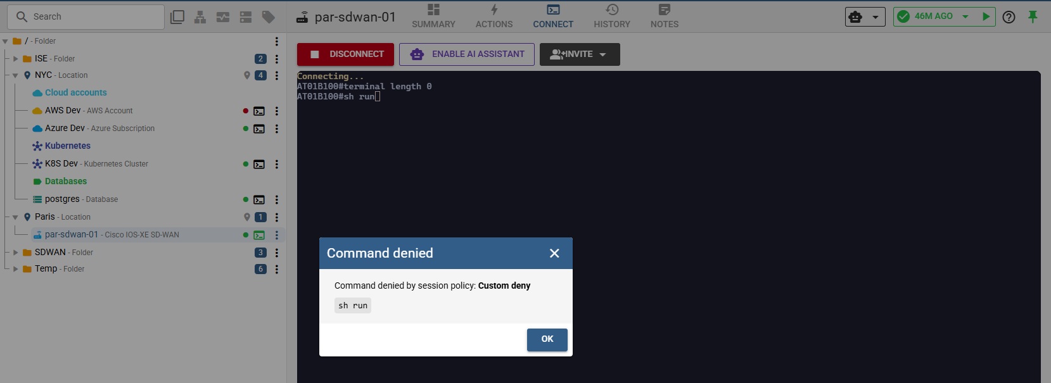Select AWS Dev AWS Account item
Screen dimensions: 1051x383
(x=89, y=111)
